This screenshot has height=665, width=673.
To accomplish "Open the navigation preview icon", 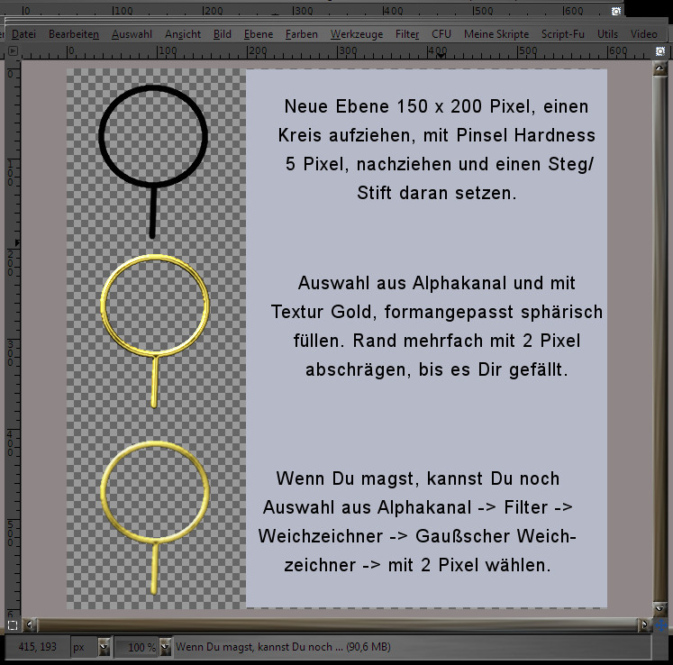I will (x=664, y=624).
